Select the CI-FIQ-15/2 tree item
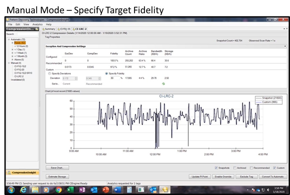This screenshot has width=290, height=195. (x=20, y=66)
